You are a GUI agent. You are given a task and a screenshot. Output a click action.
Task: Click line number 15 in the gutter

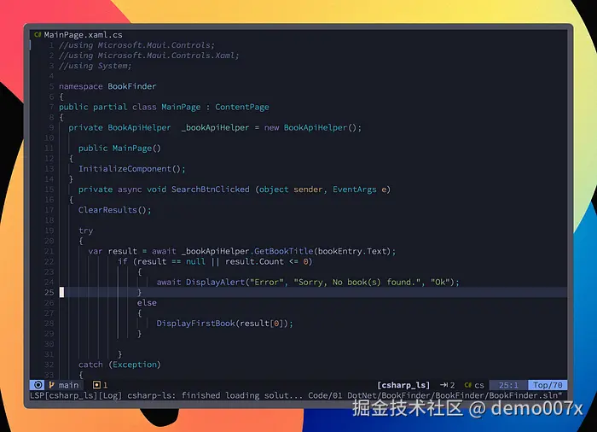49,190
